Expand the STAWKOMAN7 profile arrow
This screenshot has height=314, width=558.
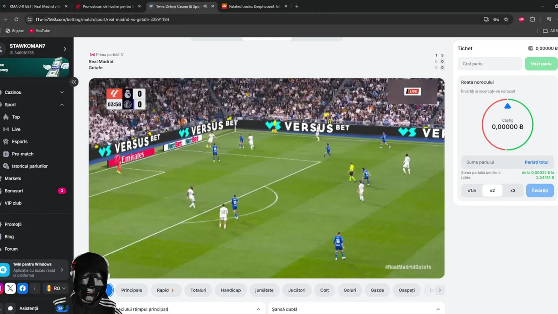tap(65, 49)
